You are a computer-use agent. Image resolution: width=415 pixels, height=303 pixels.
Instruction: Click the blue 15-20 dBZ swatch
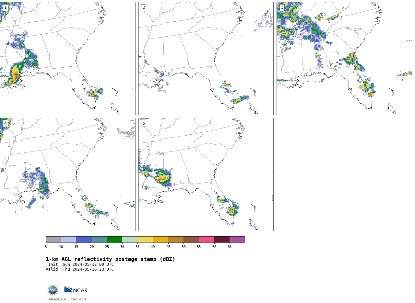coord(84,240)
